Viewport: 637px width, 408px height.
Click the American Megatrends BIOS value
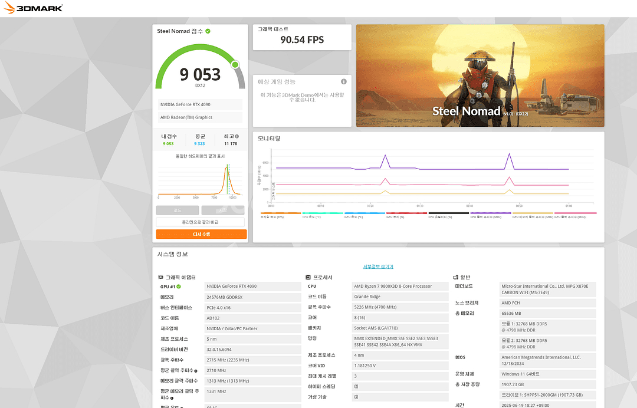coord(547,360)
